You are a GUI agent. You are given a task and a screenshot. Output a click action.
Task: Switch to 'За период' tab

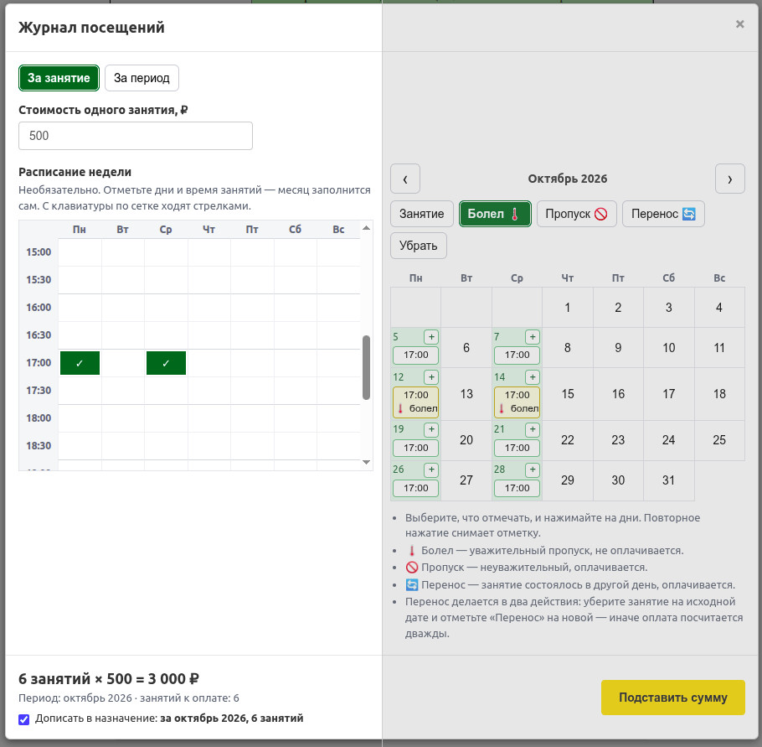pyautogui.click(x=142, y=78)
